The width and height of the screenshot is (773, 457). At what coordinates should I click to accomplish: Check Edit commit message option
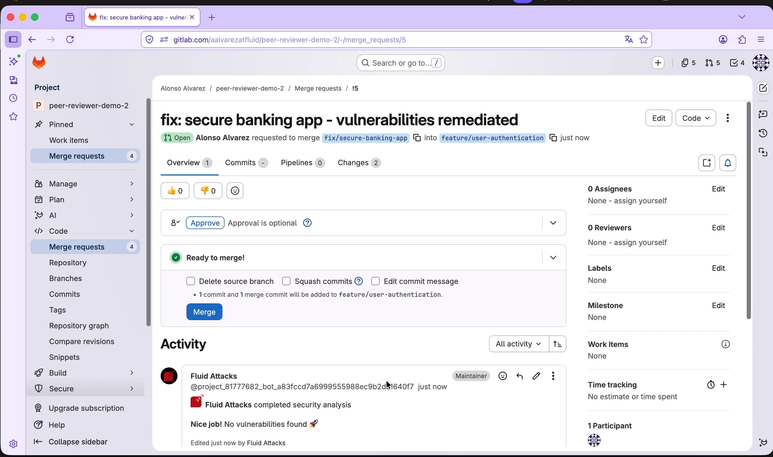[x=375, y=281]
